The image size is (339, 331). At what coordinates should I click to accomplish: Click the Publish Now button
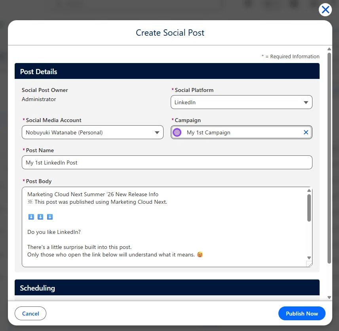pyautogui.click(x=302, y=313)
